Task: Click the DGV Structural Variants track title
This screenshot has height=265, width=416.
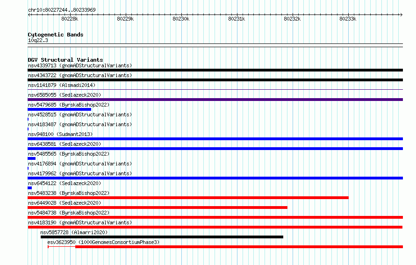Action: pos(65,60)
